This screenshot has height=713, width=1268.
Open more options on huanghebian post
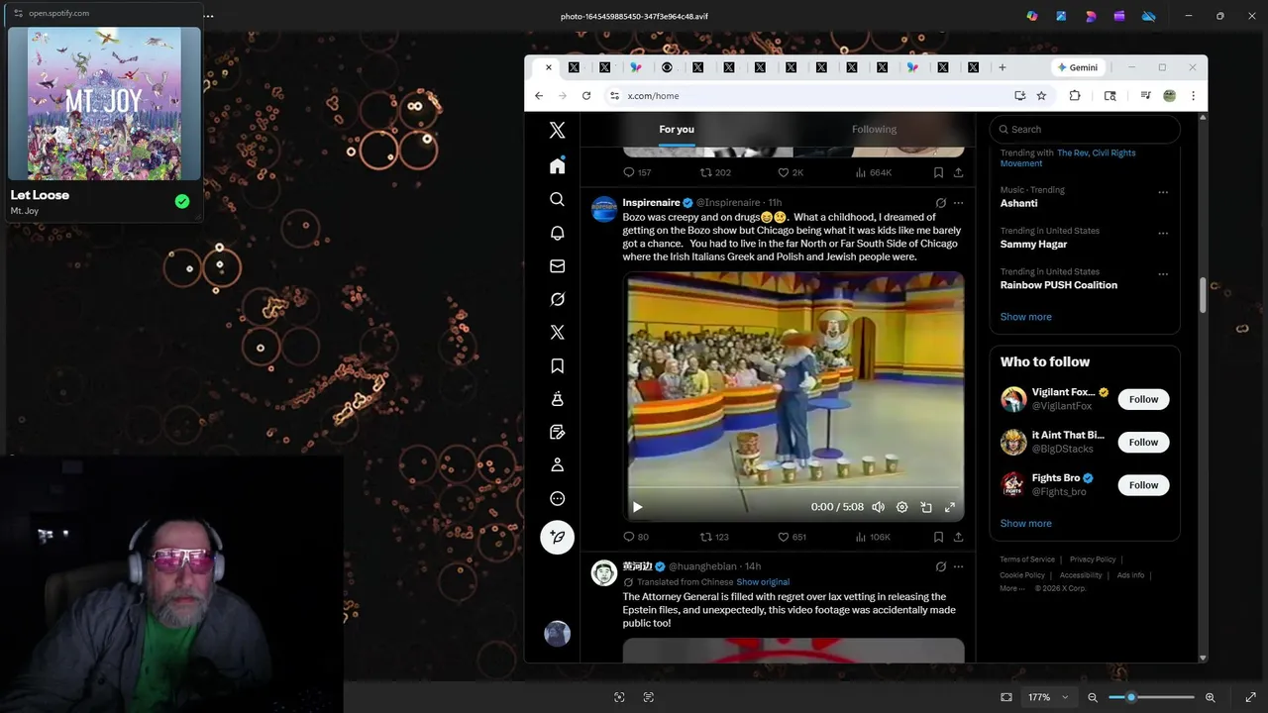958,566
